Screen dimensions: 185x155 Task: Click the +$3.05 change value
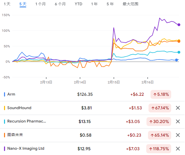133,121
